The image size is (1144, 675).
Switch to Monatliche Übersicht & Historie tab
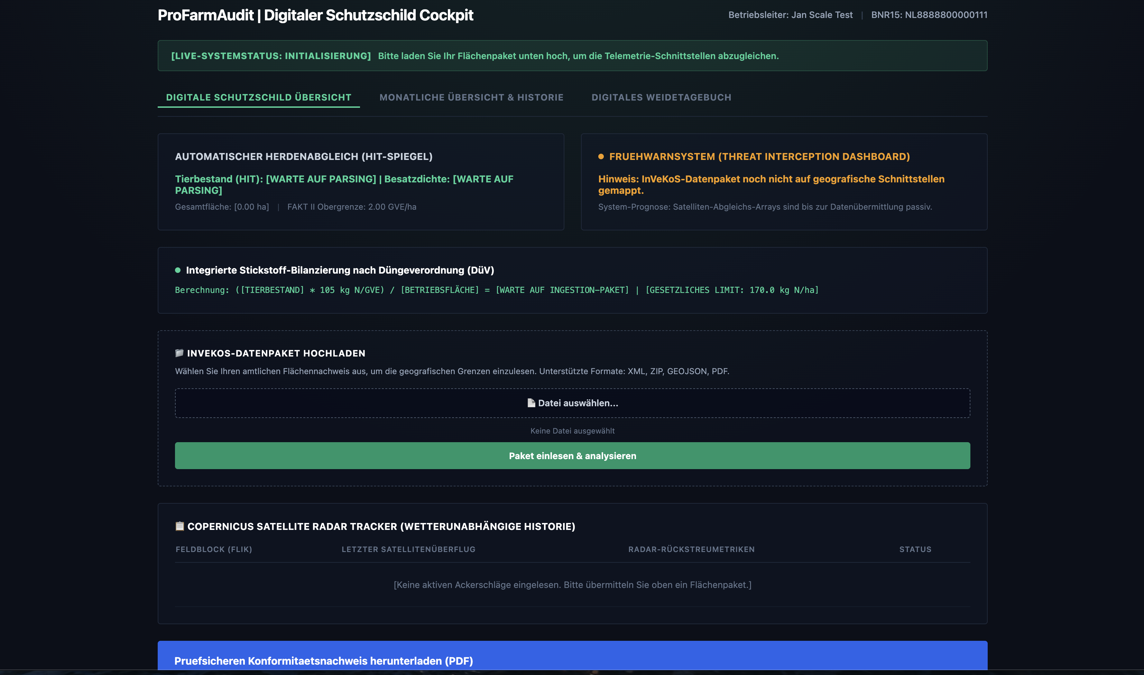click(x=471, y=97)
